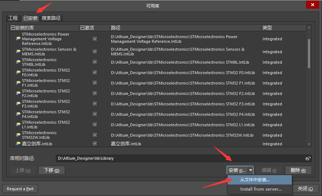Sort by 已激活 column header
Viewport: 322px width, 196px height.
point(94,28)
